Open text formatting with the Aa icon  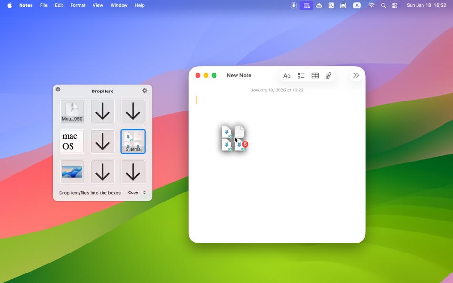[287, 75]
